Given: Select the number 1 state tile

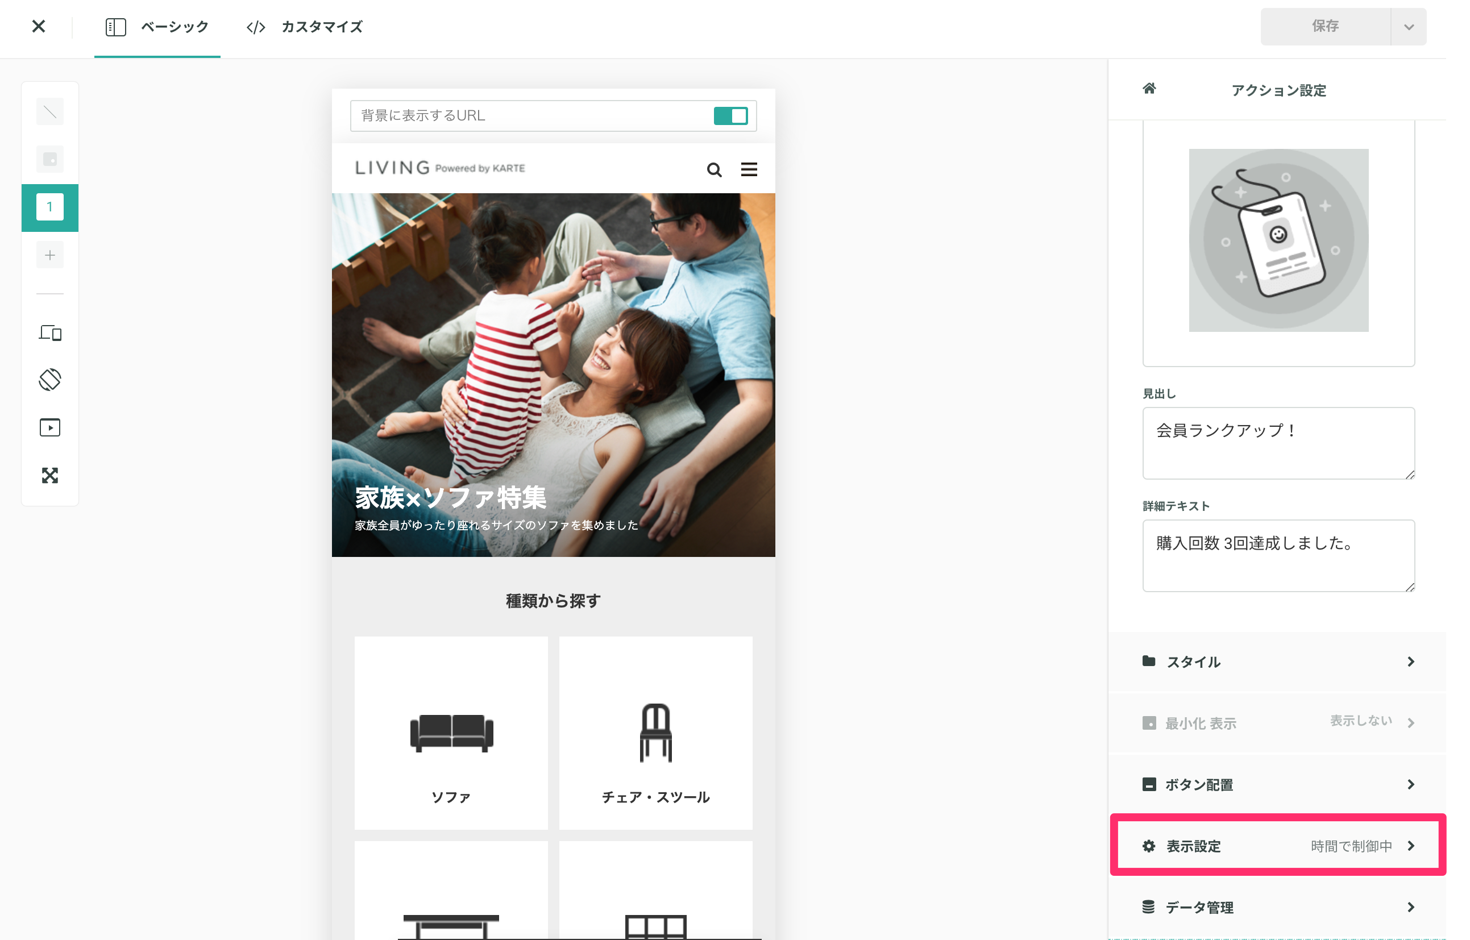Looking at the screenshot, I should [50, 207].
